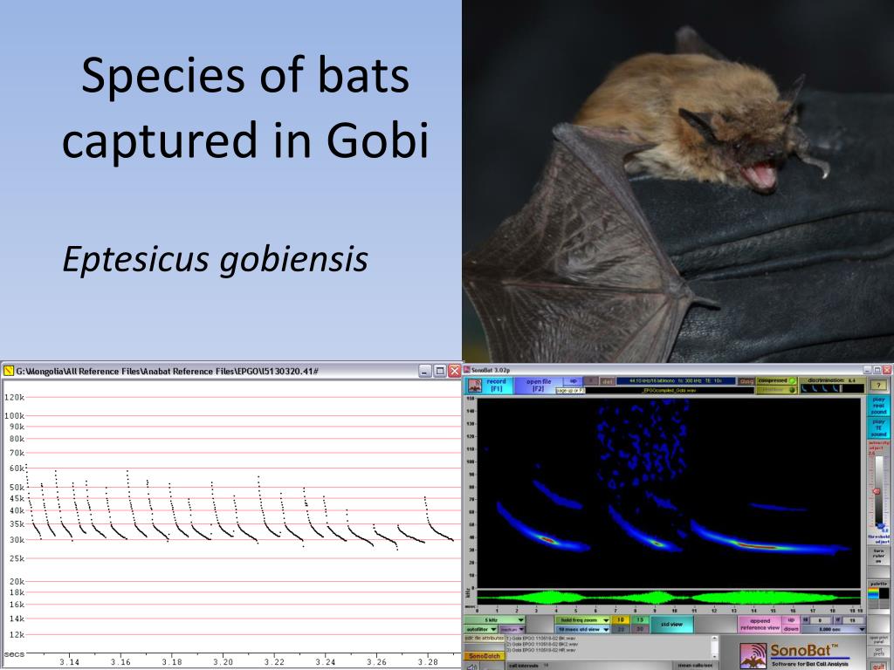Click the SonoBat record bat icon
The image size is (894, 670).
pos(474,386)
